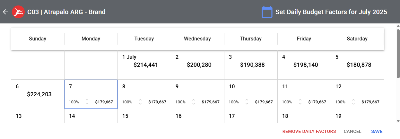
Task: Click the down arrow for July 10
Action: (247, 104)
